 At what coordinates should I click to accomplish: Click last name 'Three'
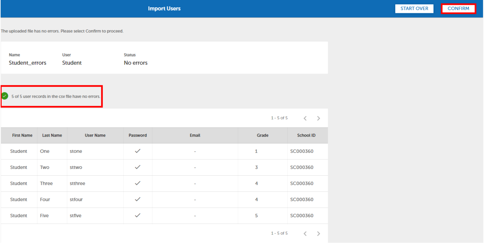click(x=46, y=183)
